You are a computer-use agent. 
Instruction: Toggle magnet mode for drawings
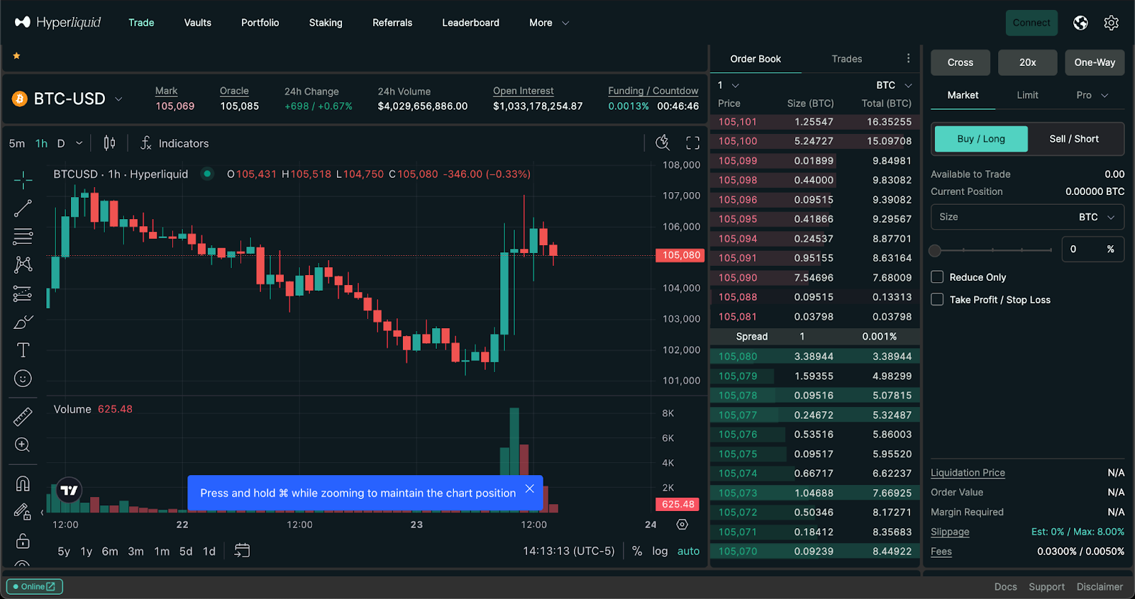pyautogui.click(x=23, y=483)
